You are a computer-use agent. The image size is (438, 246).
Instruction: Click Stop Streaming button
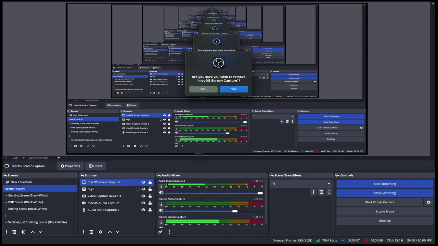coord(385,184)
